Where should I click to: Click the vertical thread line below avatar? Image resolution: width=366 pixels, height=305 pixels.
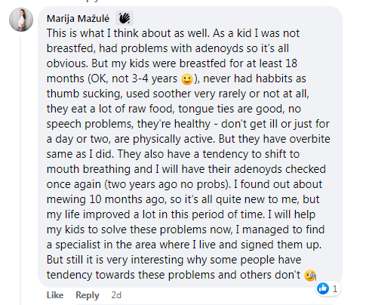click(x=20, y=170)
